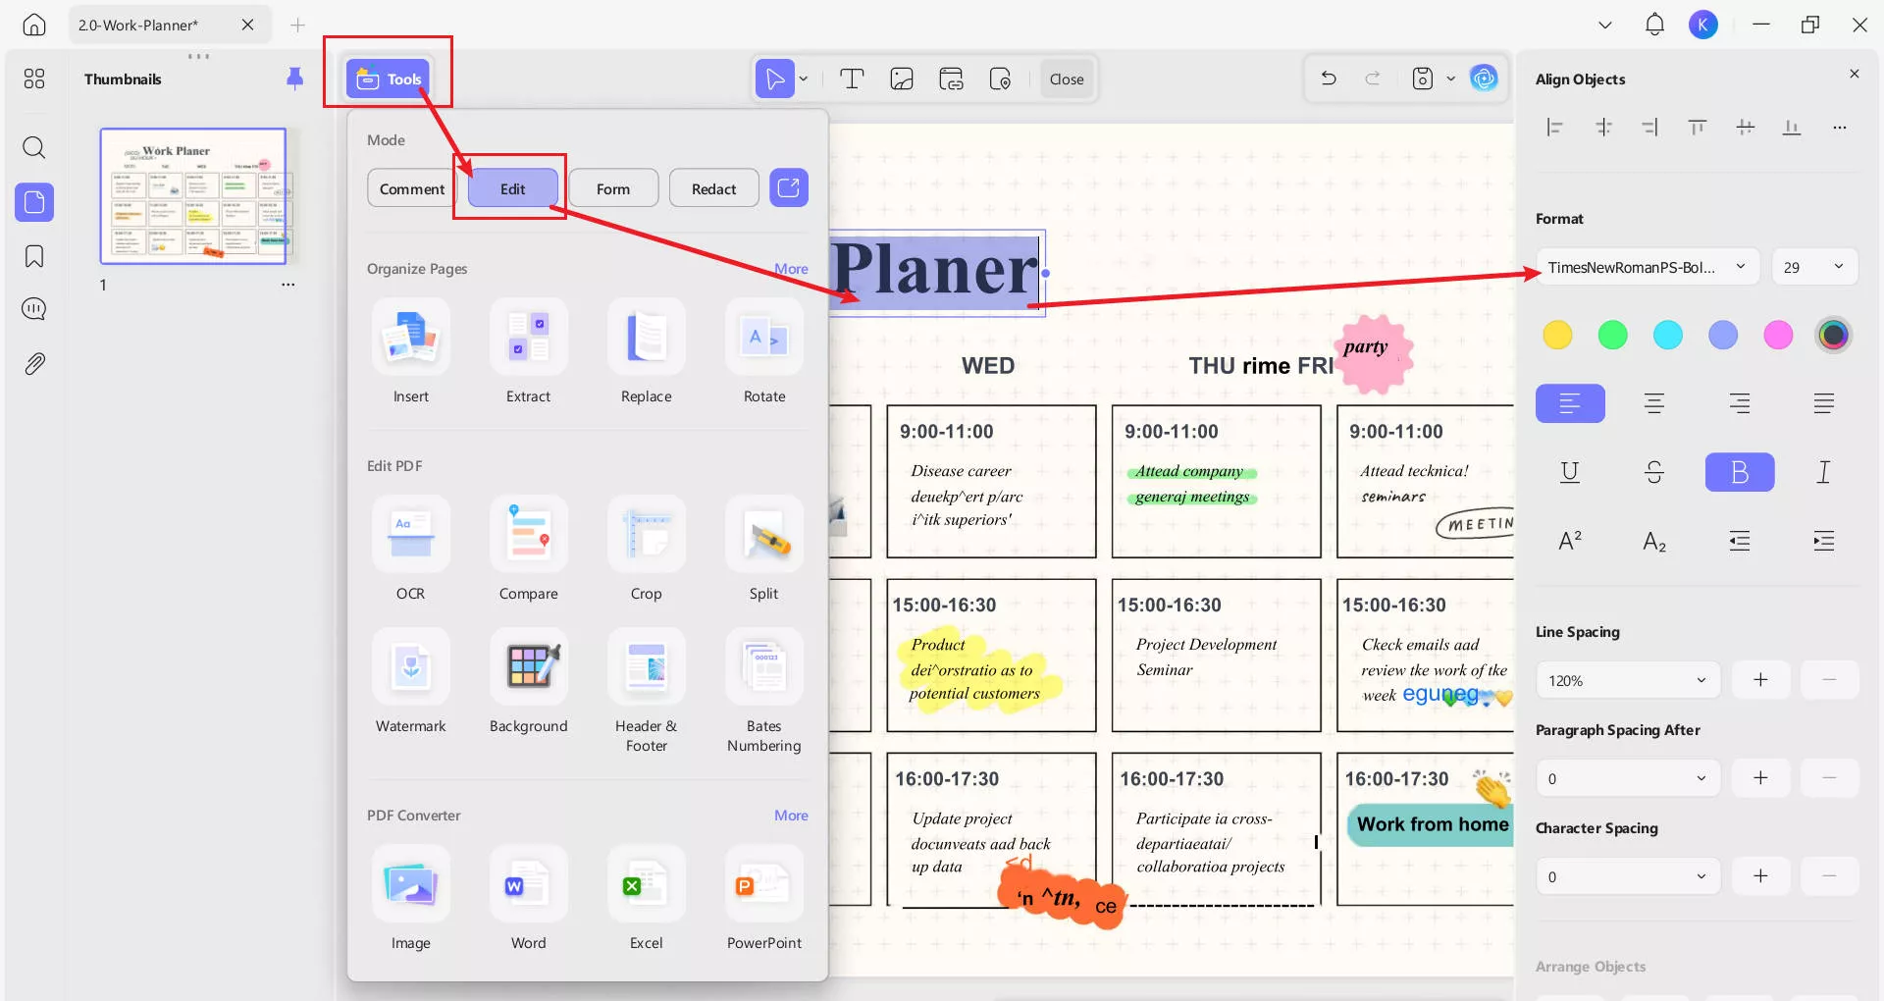Image resolution: width=1884 pixels, height=1001 pixels.
Task: Open the Tools menu
Action: pyautogui.click(x=389, y=79)
